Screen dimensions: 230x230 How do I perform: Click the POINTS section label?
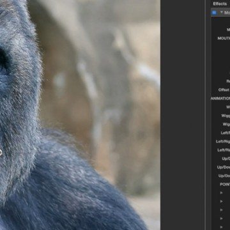(x=225, y=184)
